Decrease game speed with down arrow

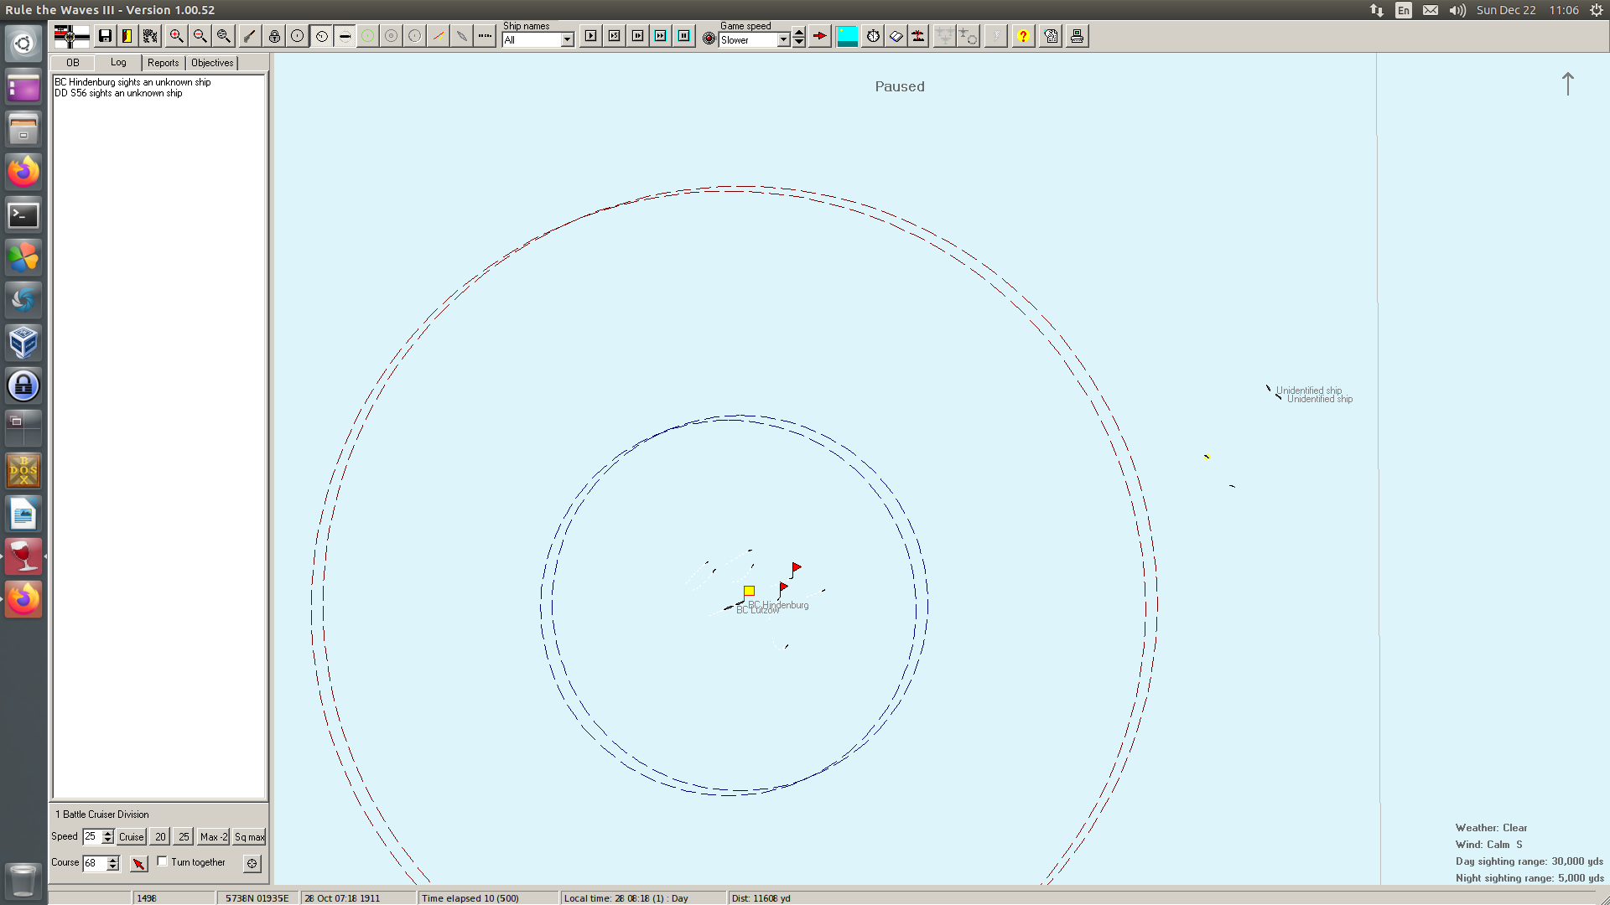[799, 42]
